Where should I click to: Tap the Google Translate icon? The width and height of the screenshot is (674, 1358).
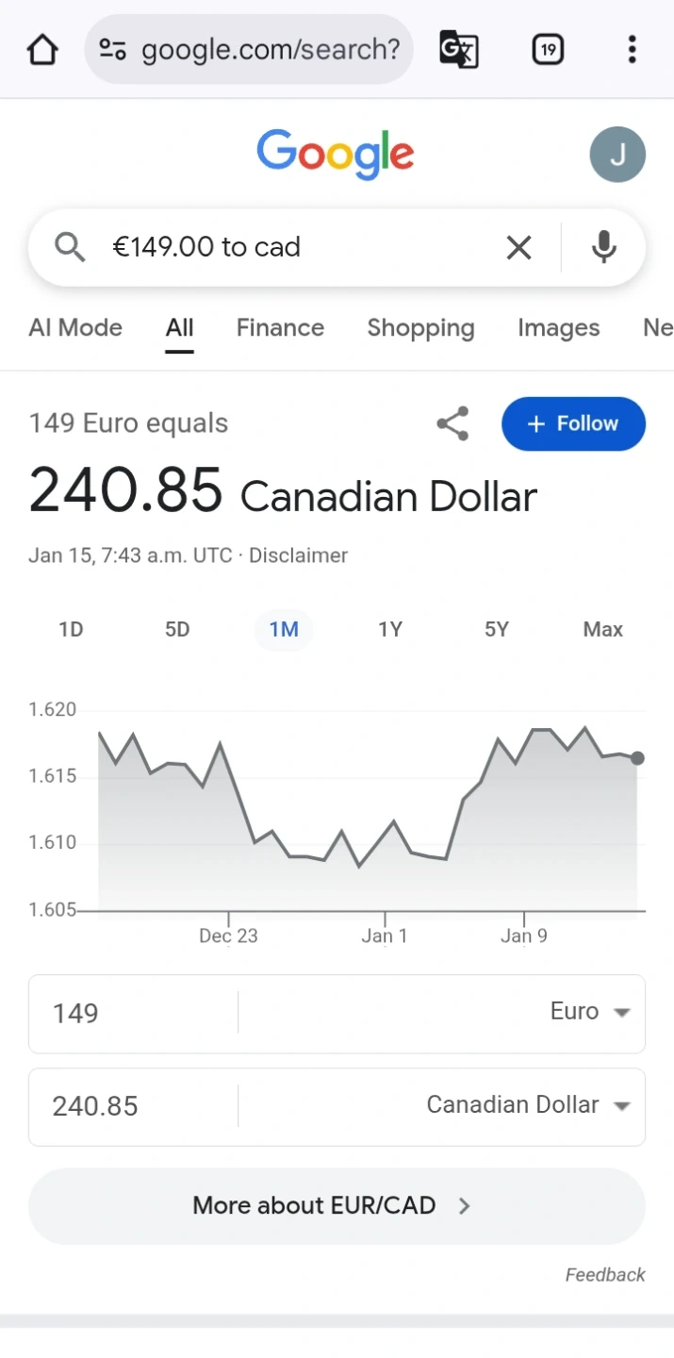pos(459,49)
